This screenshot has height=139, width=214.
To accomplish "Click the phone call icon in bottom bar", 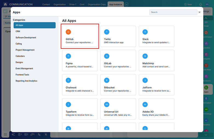I will [x=39, y=134].
